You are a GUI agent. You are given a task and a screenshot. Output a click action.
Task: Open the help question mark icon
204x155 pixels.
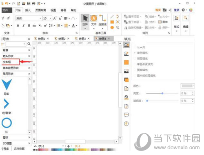[x=126, y=124]
